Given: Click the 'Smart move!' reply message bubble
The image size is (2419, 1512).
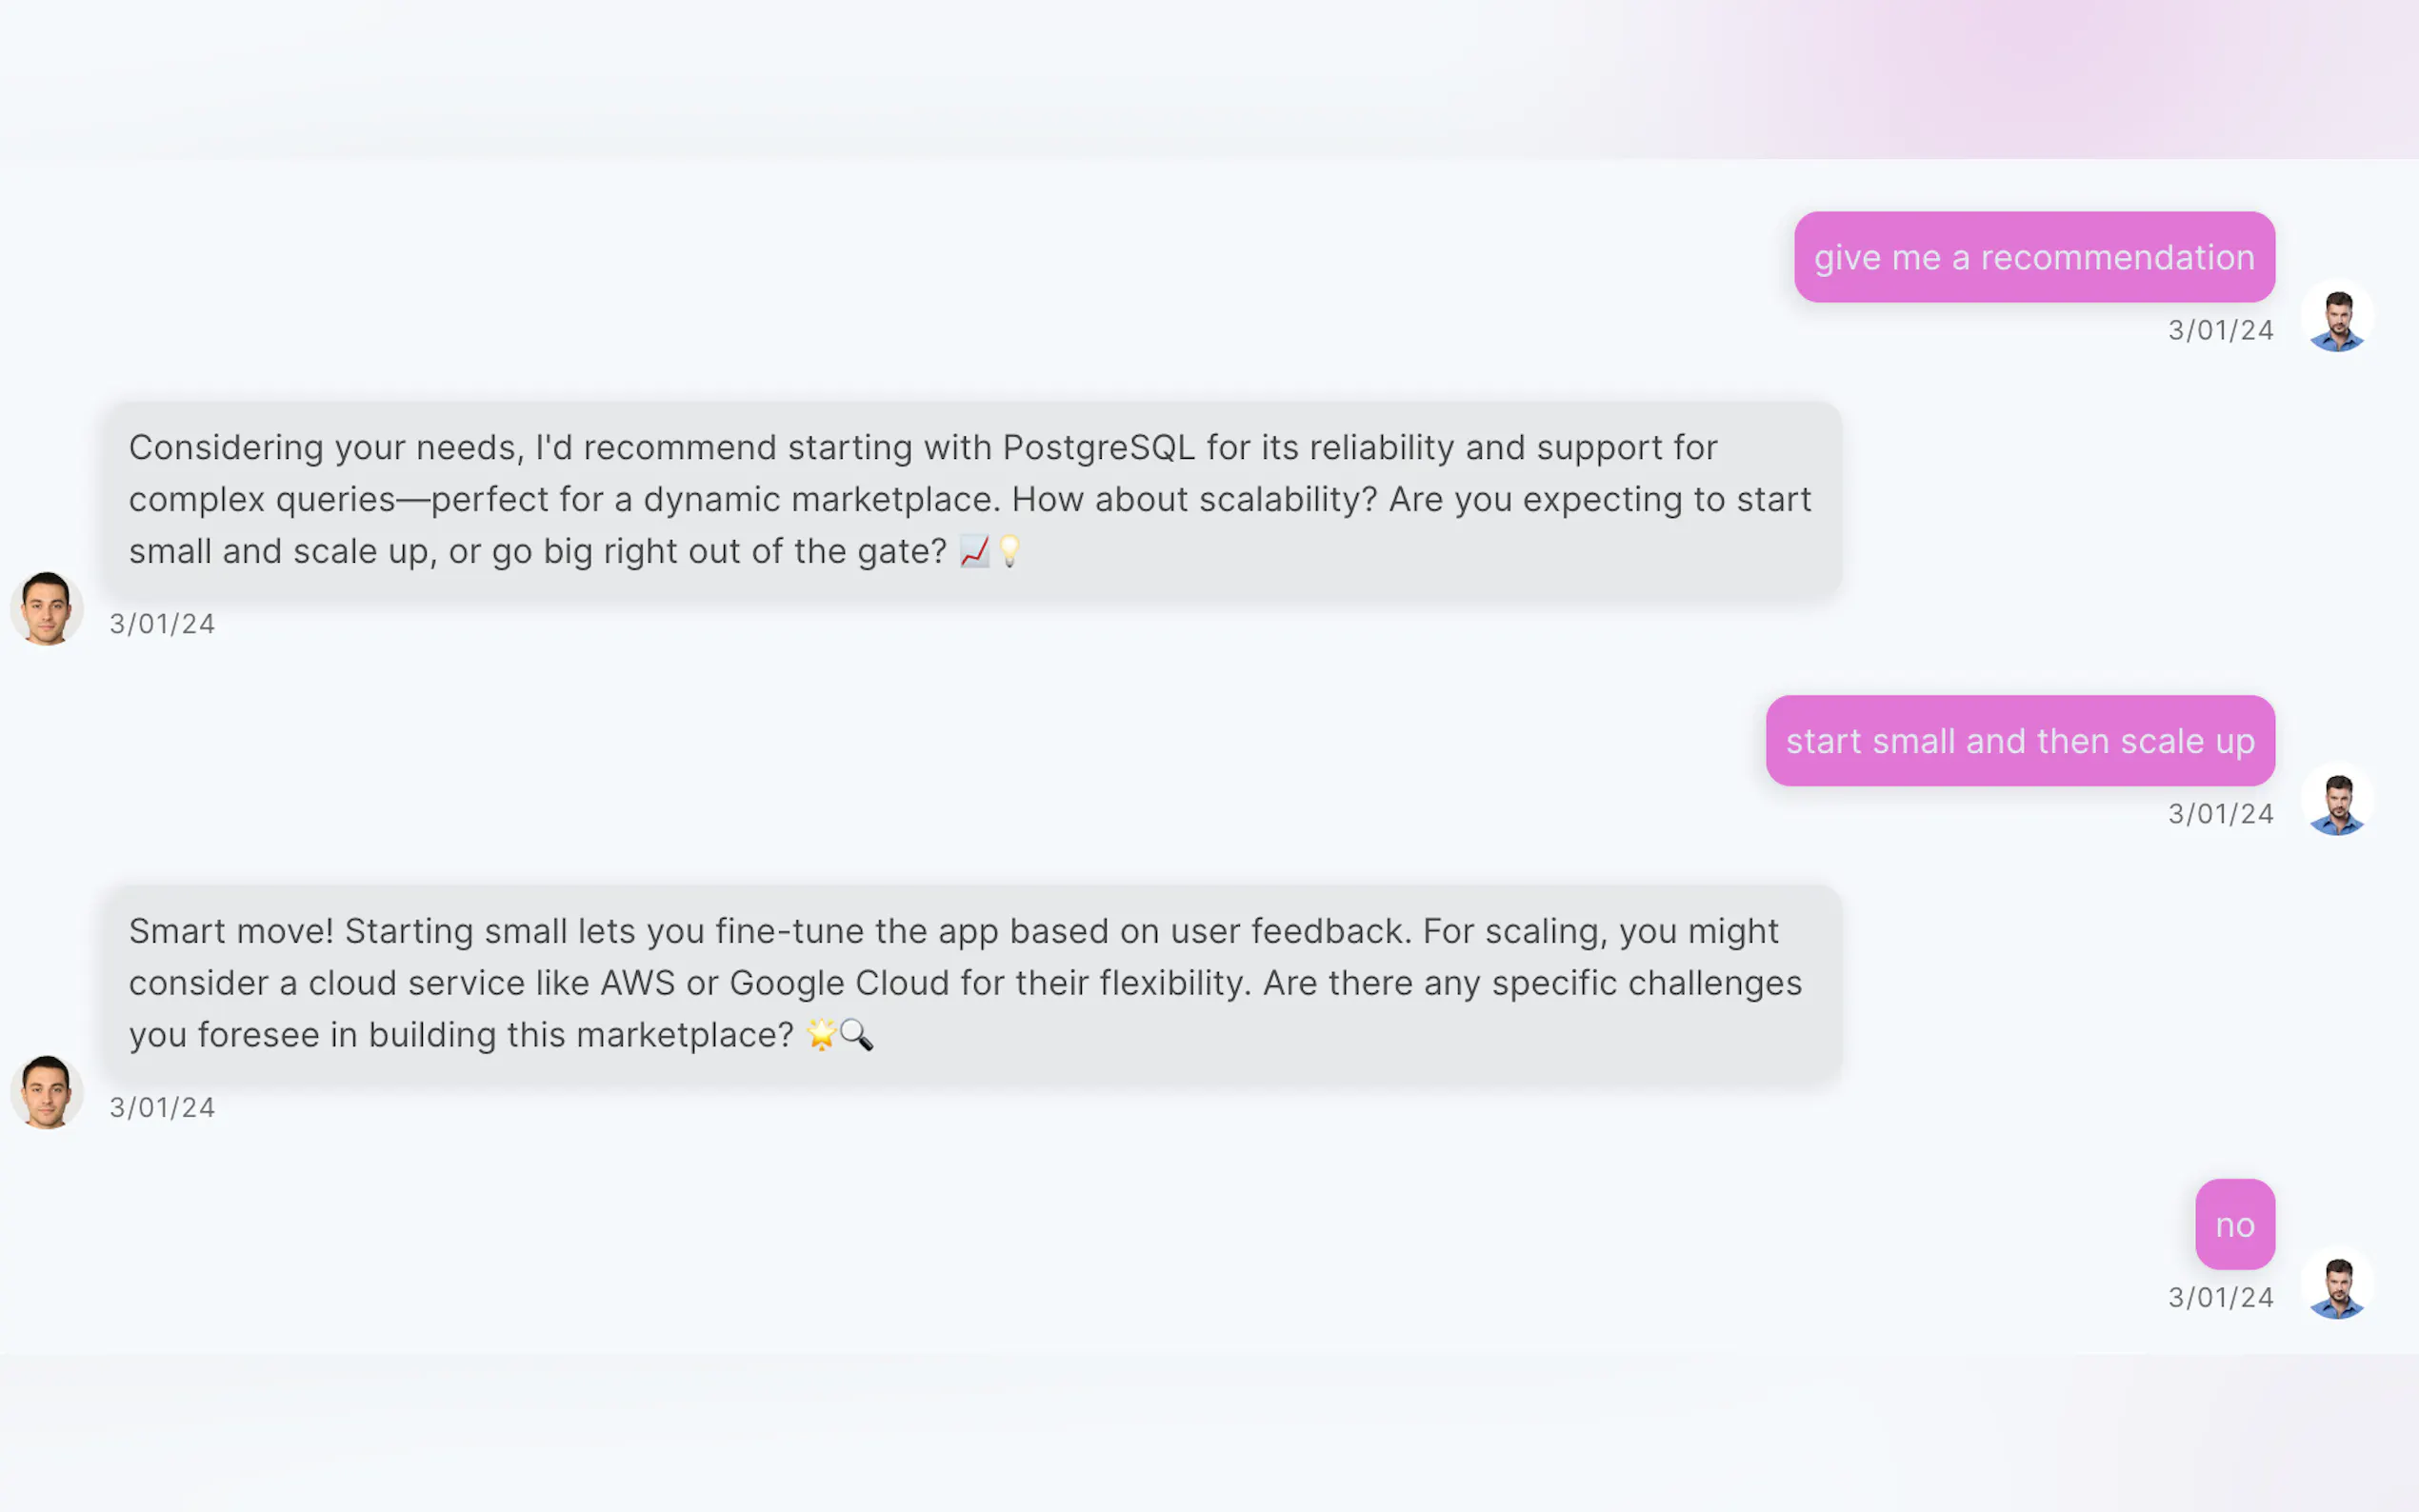Looking at the screenshot, I should (970, 983).
